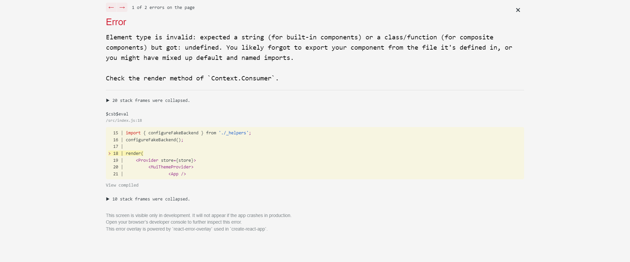Click the './_helpers' import path string

click(234, 133)
